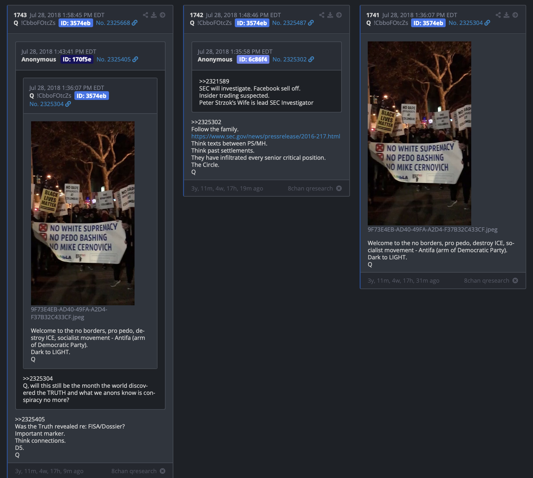Click post number 1743
533x478 pixels.
pyautogui.click(x=20, y=15)
